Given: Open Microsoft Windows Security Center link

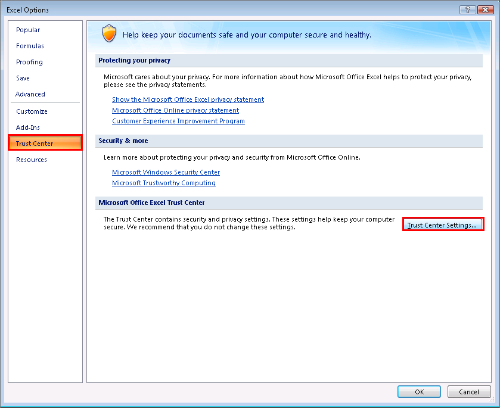Looking at the screenshot, I should (x=166, y=172).
